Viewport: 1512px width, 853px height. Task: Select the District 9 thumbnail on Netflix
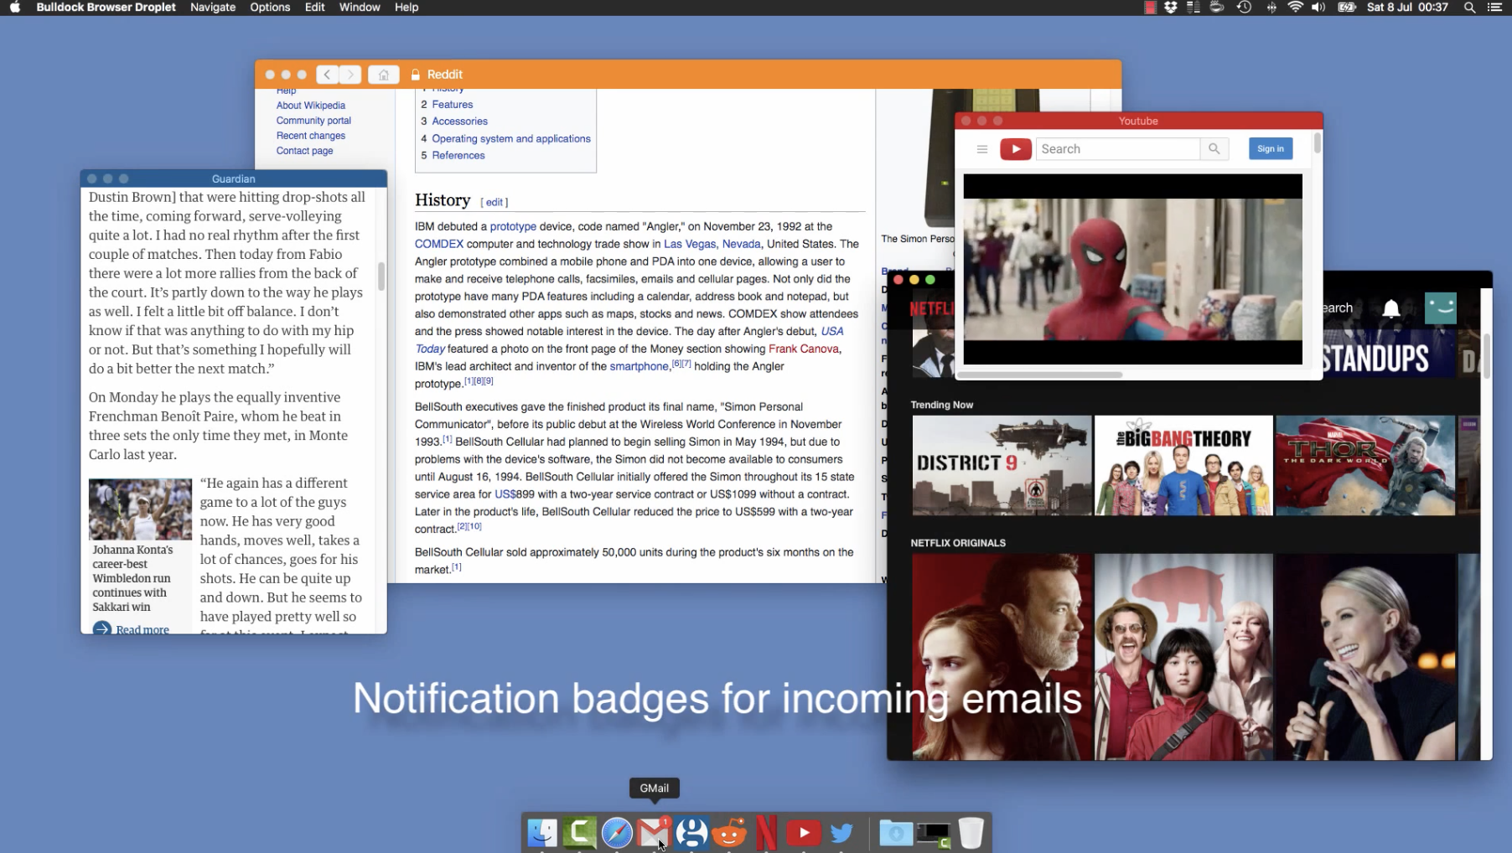[x=1001, y=466]
